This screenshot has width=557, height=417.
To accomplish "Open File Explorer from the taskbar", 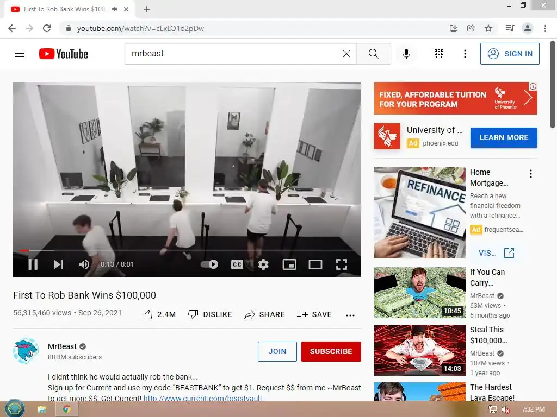I will tap(42, 409).
